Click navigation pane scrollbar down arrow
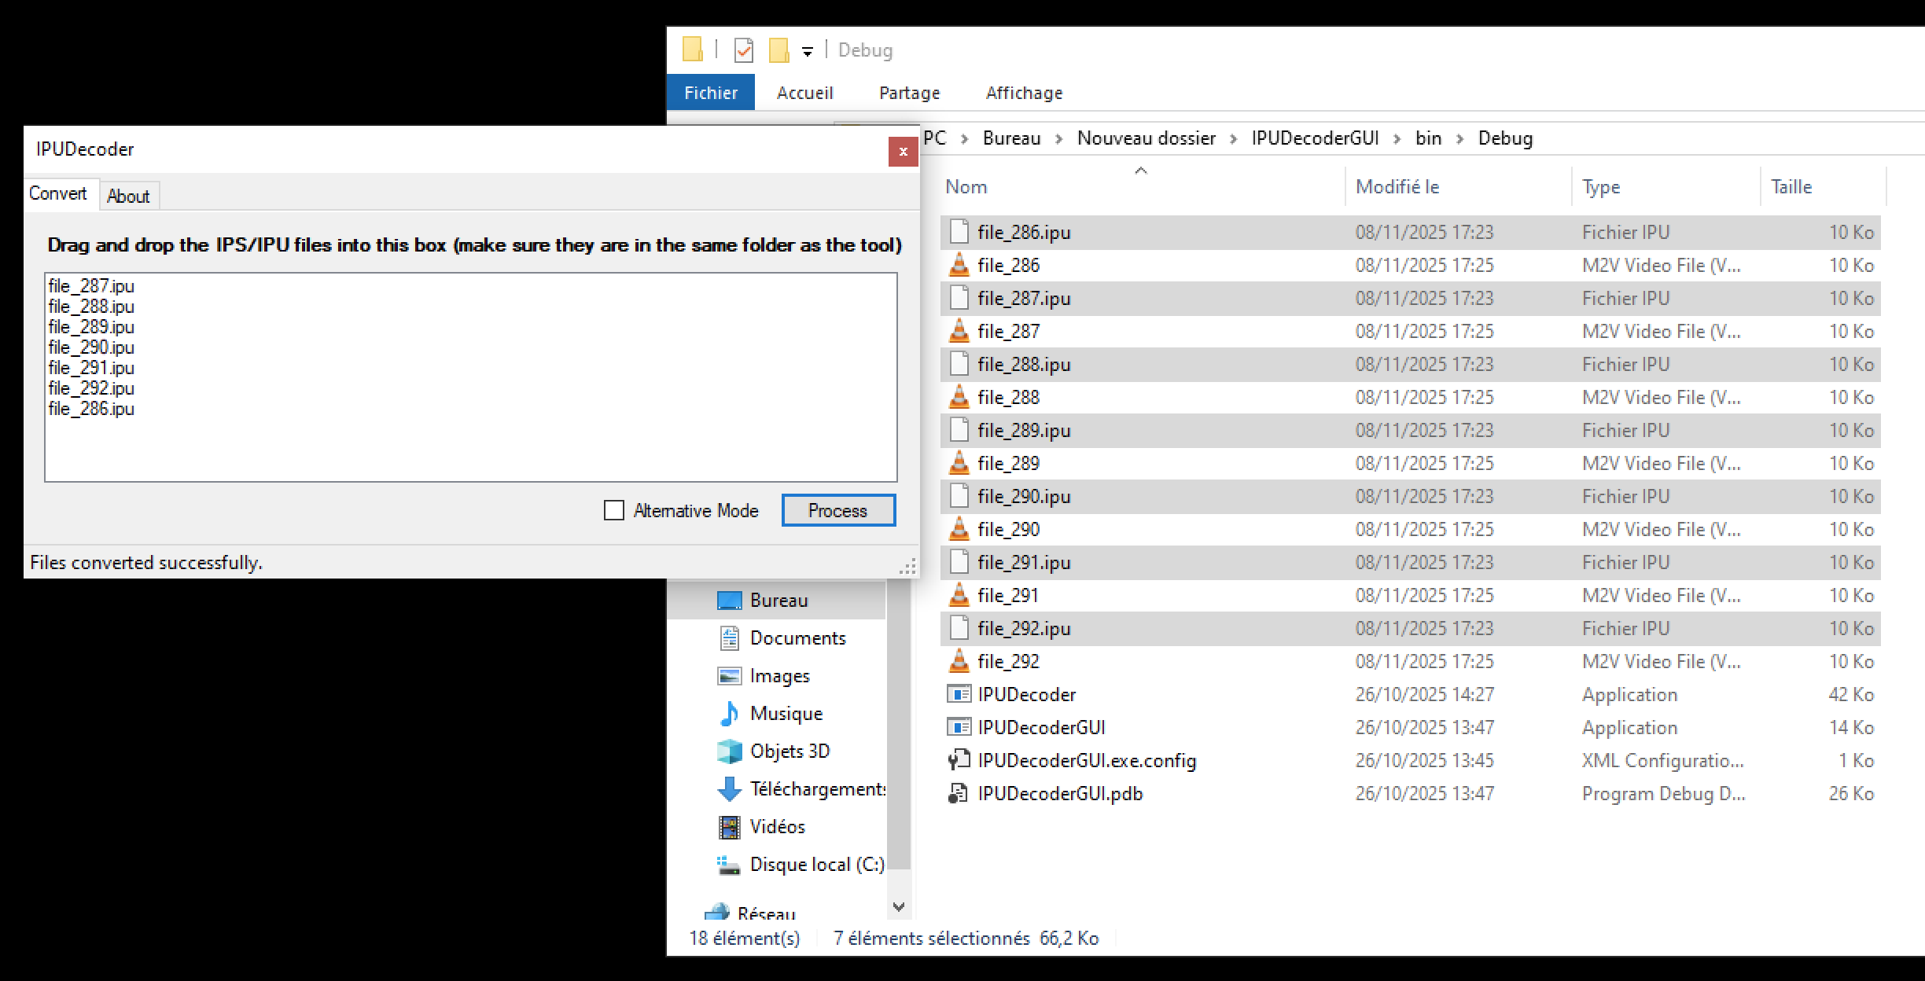Screen dimensions: 1925x981 click(x=899, y=906)
